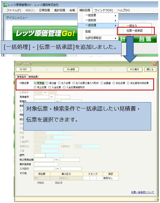This screenshot has width=160, height=203.
Task: Select 伝票一括承認 in the submenu
Action: pyautogui.click(x=135, y=31)
